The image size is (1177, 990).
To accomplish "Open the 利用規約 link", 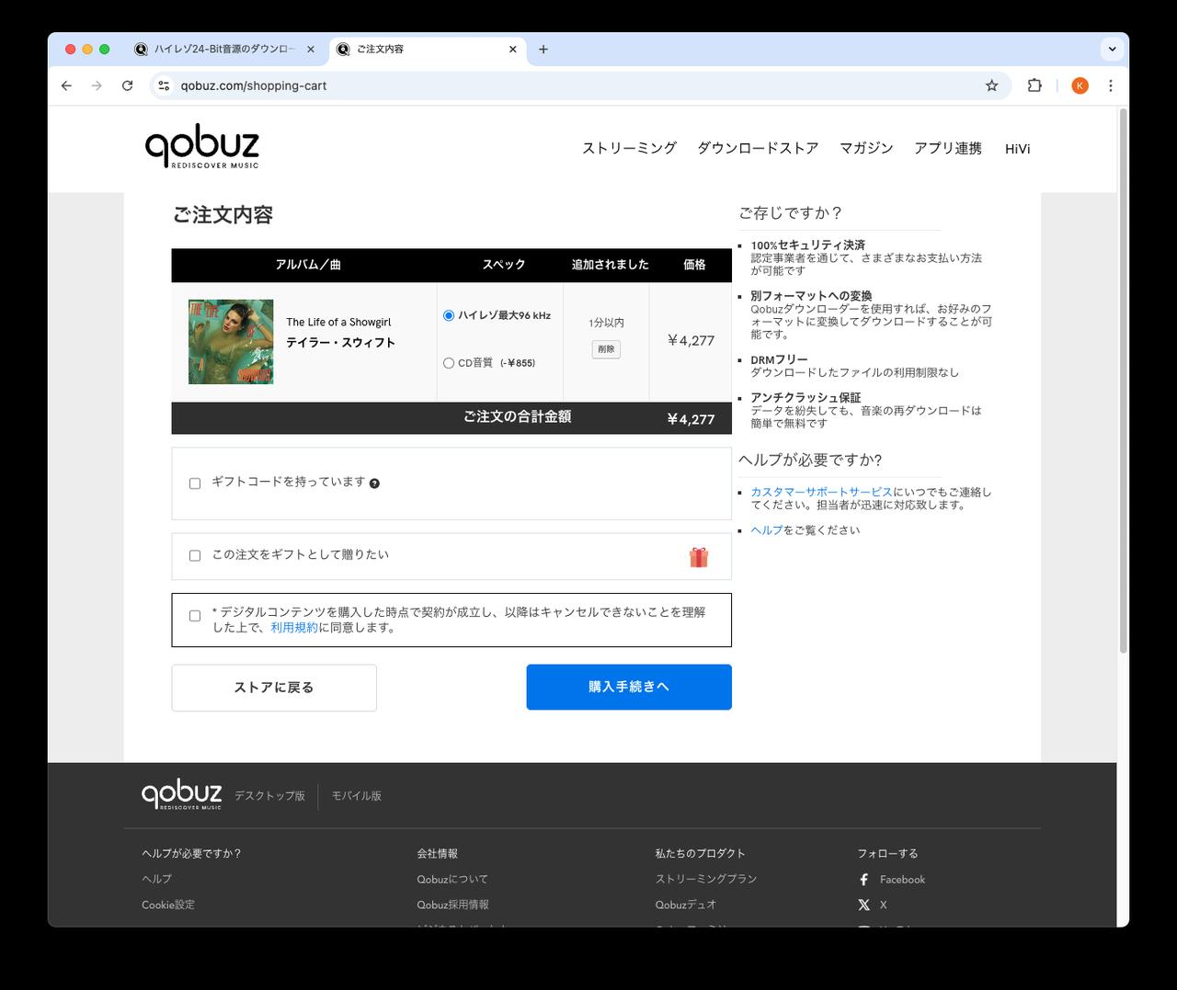I will tap(294, 627).
